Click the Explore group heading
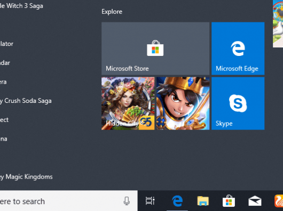283x211 pixels. 112,12
